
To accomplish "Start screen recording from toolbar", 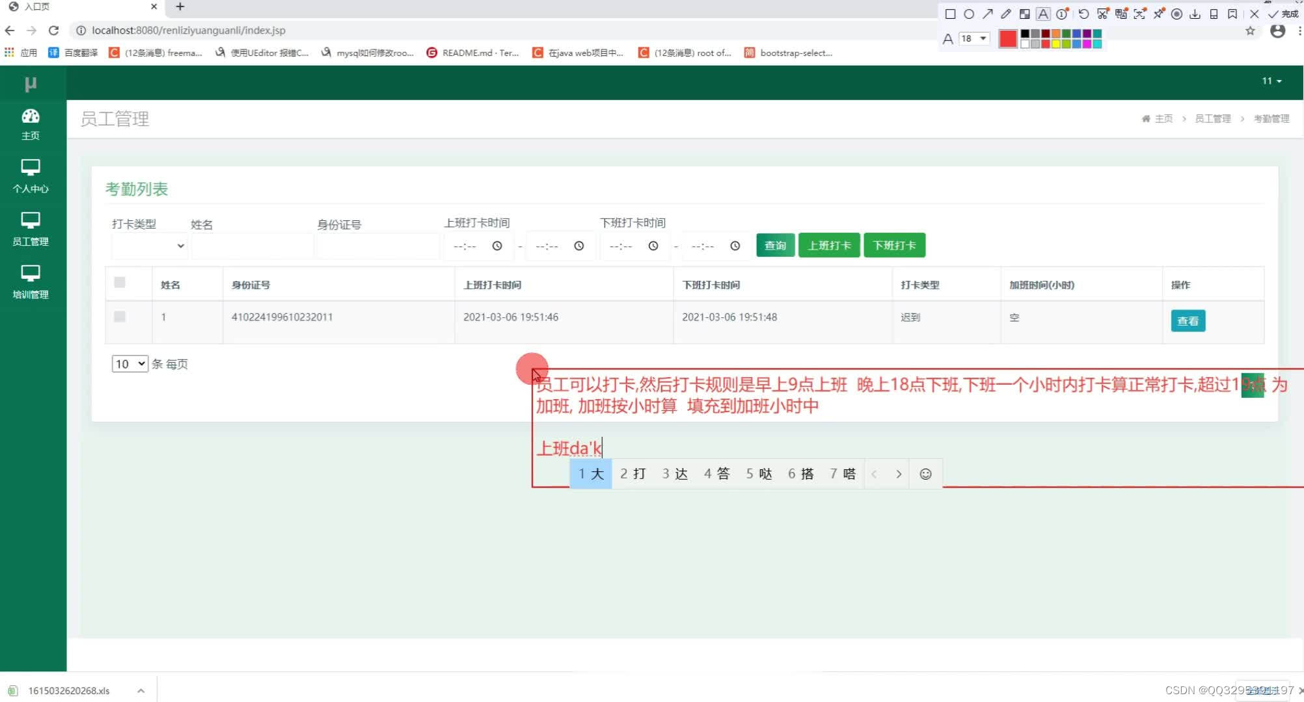I will pyautogui.click(x=1176, y=14).
